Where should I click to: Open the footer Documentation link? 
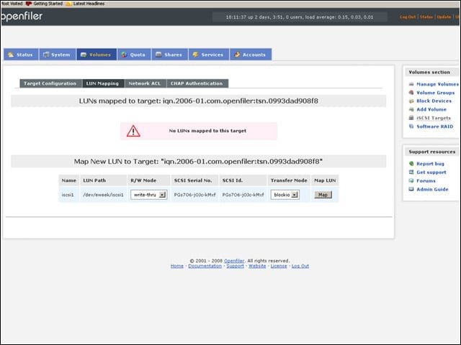coord(205,266)
